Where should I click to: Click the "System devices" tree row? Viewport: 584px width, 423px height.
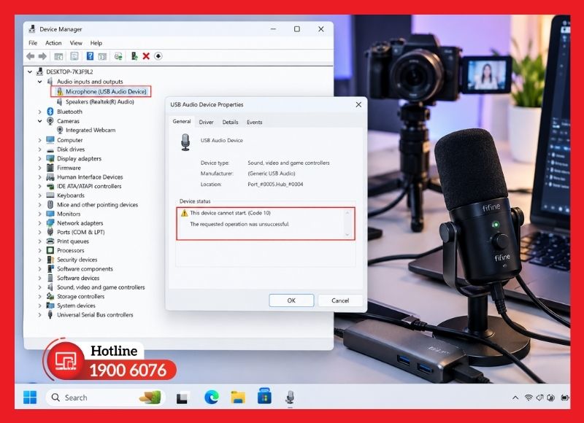pos(71,306)
